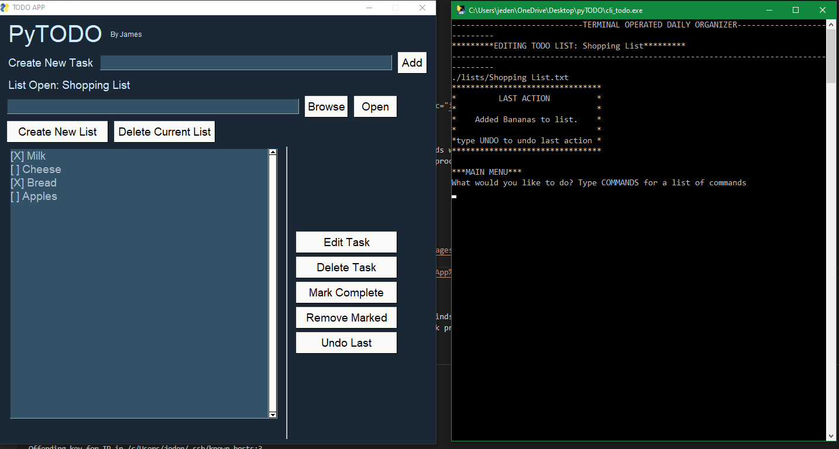The width and height of the screenshot is (839, 449).
Task: Click './lists/Shopping List.txt' in console
Action: (510, 77)
